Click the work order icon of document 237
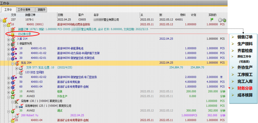This screenshot has height=123, width=258. (4, 20)
